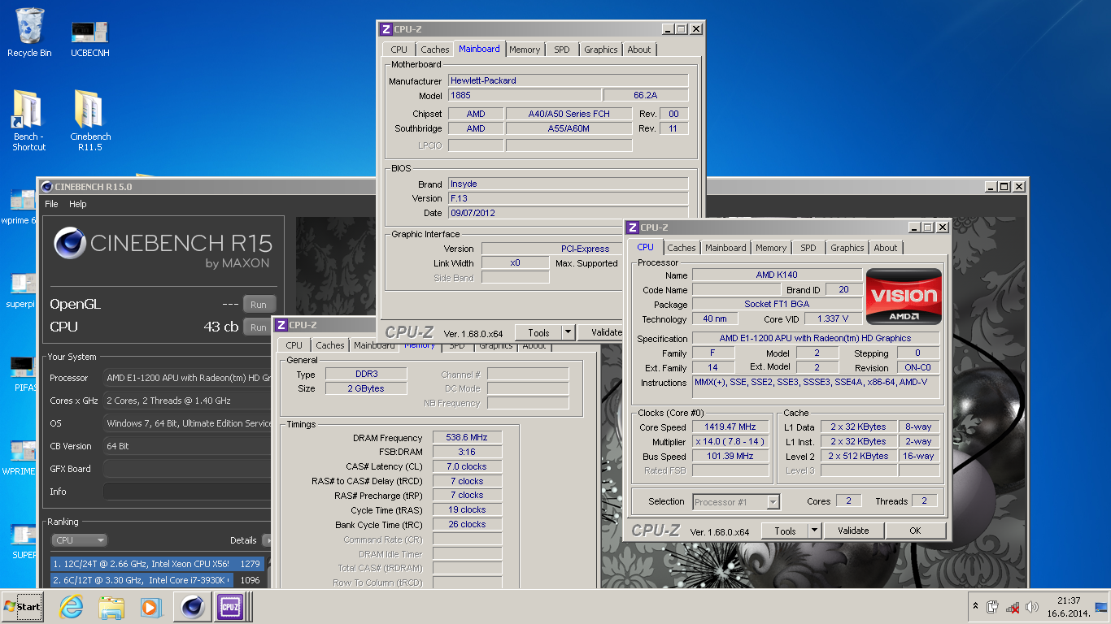Image resolution: width=1111 pixels, height=624 pixels.
Task: Click Validate in front CPU-Z window
Action: pyautogui.click(x=853, y=531)
